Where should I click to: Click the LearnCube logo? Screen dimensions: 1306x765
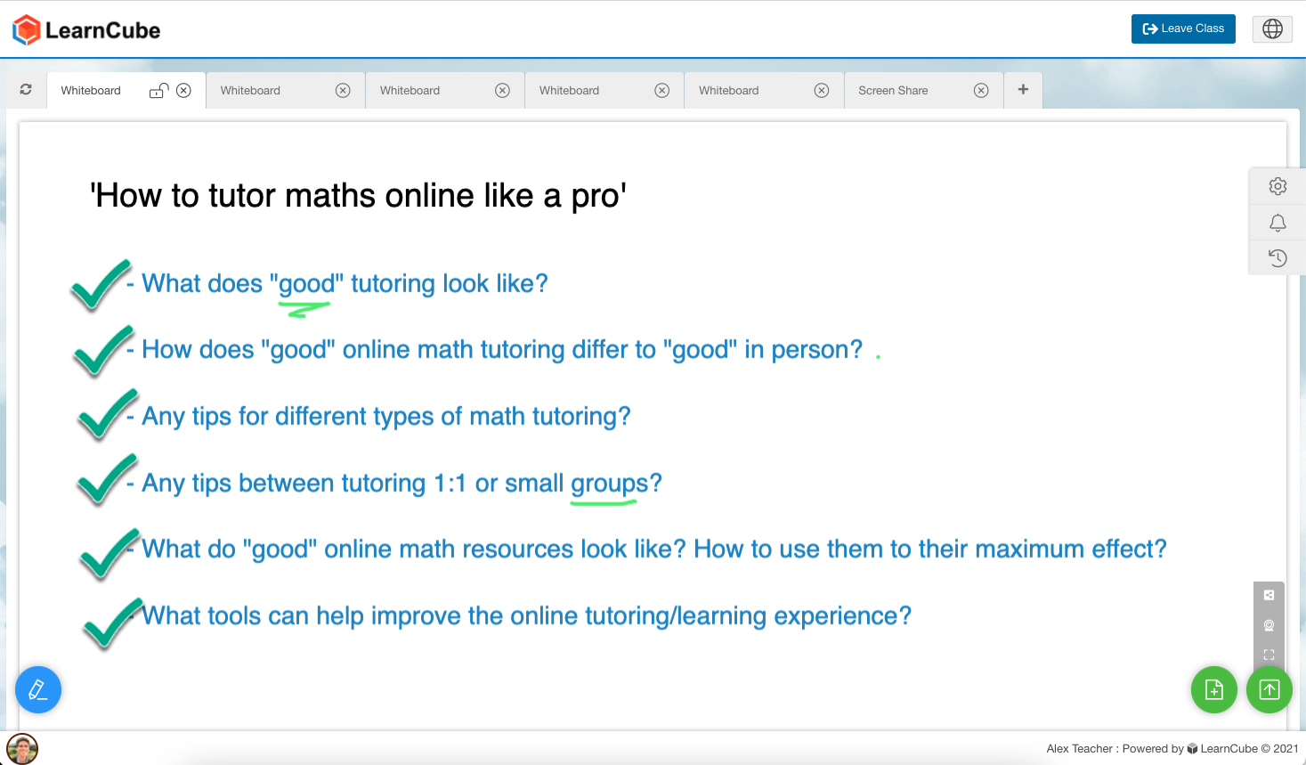point(85,28)
